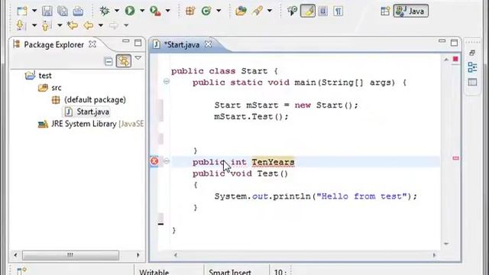Click the TenYears identifier in code
The height and width of the screenshot is (275, 489).
point(273,162)
